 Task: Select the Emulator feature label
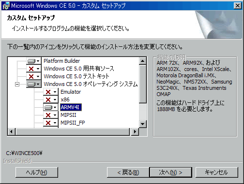pyautogui.click(x=71, y=92)
